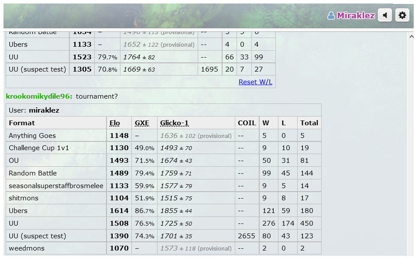Image resolution: width=415 pixels, height=261 pixels.
Task: Click the GXE column header
Action: (142, 123)
